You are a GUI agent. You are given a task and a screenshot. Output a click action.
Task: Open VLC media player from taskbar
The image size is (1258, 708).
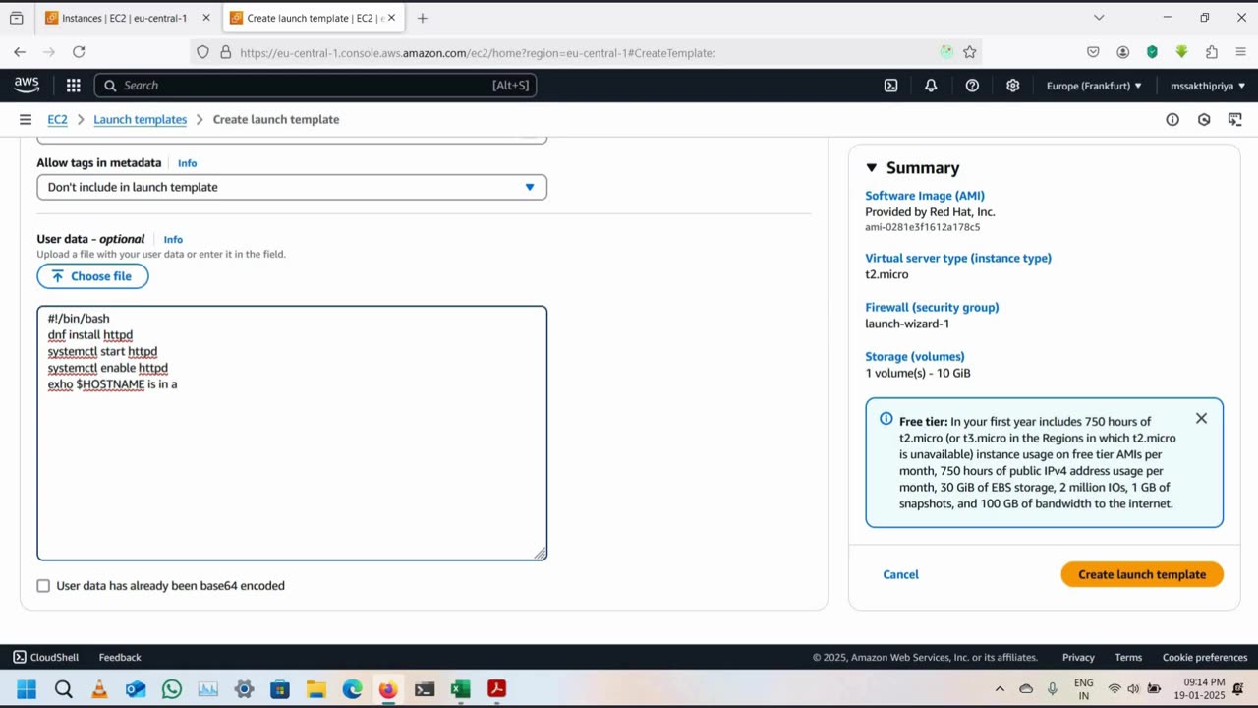99,689
